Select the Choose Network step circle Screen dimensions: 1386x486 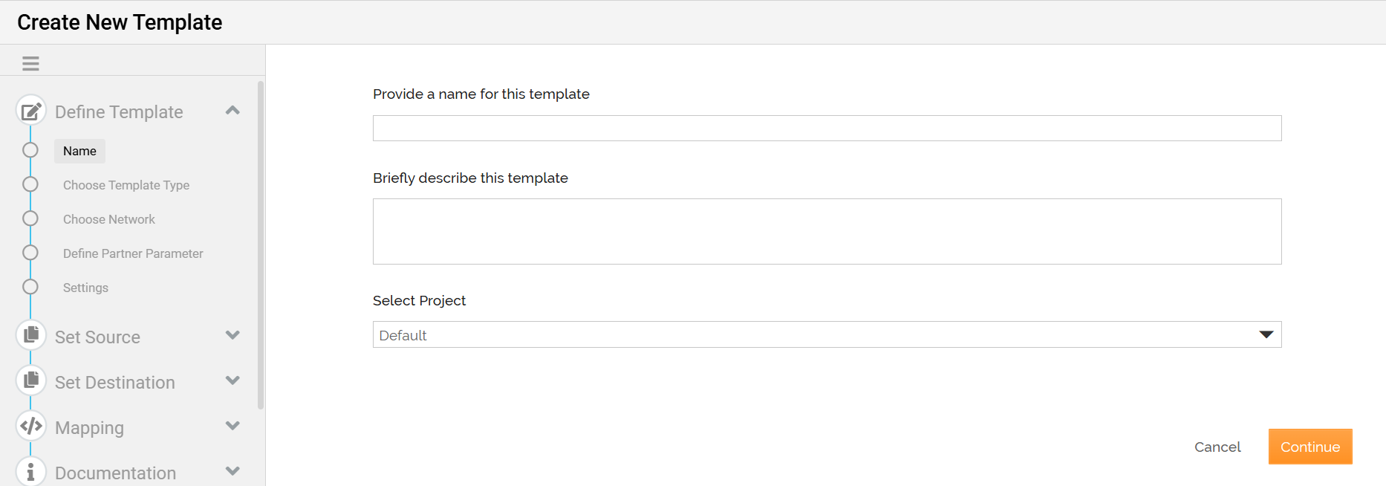(x=30, y=218)
